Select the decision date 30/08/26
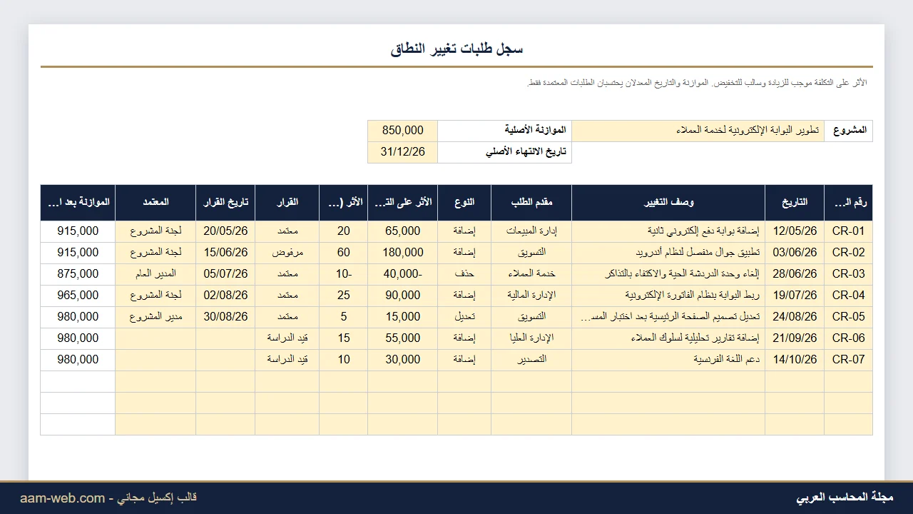 click(x=225, y=317)
